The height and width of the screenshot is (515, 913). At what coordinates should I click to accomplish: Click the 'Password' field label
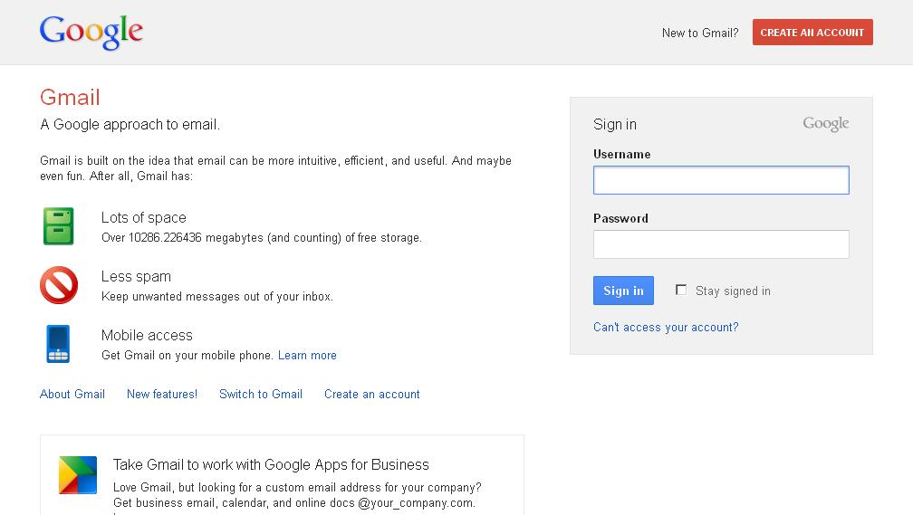coord(620,218)
